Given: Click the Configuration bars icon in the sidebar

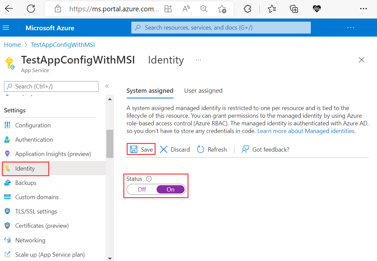Looking at the screenshot, I should [x=7, y=125].
